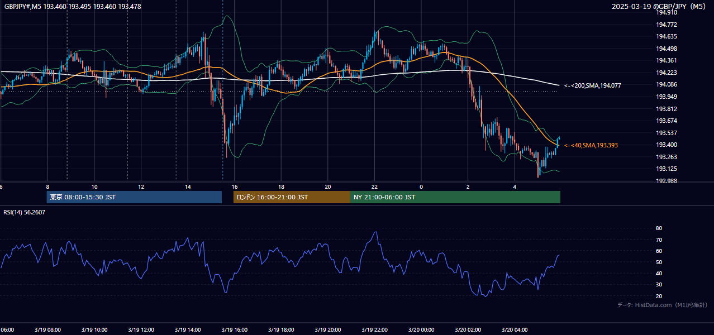
Task: Click the 3/19 20:00 date axis label
Action: tap(327, 330)
